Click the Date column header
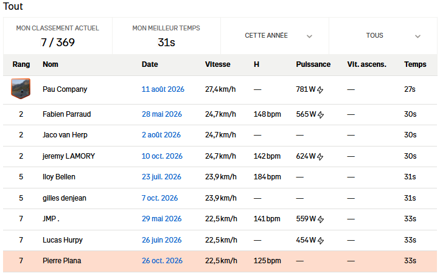 [x=150, y=64]
